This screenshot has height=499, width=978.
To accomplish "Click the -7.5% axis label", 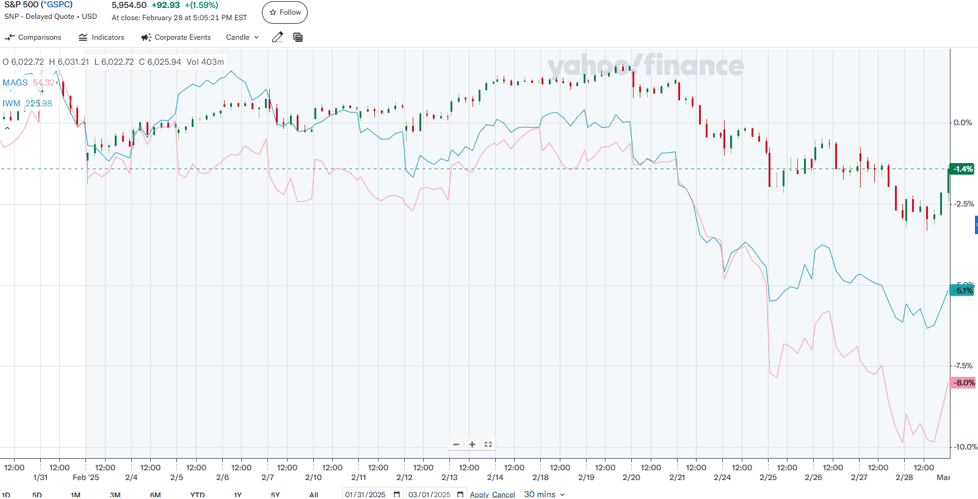I will (964, 366).
